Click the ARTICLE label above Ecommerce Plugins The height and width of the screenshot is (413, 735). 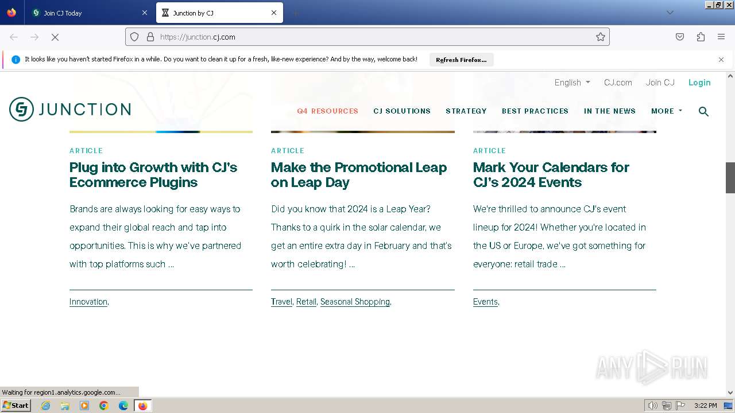[x=86, y=151]
